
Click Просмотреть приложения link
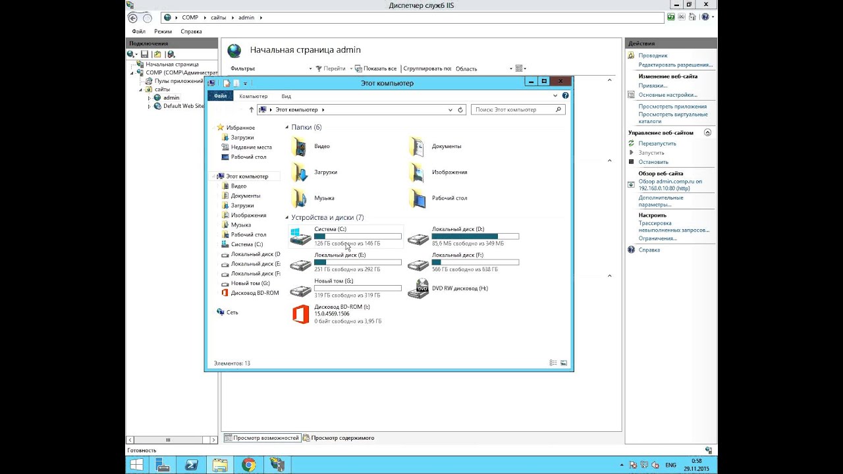[x=672, y=107]
